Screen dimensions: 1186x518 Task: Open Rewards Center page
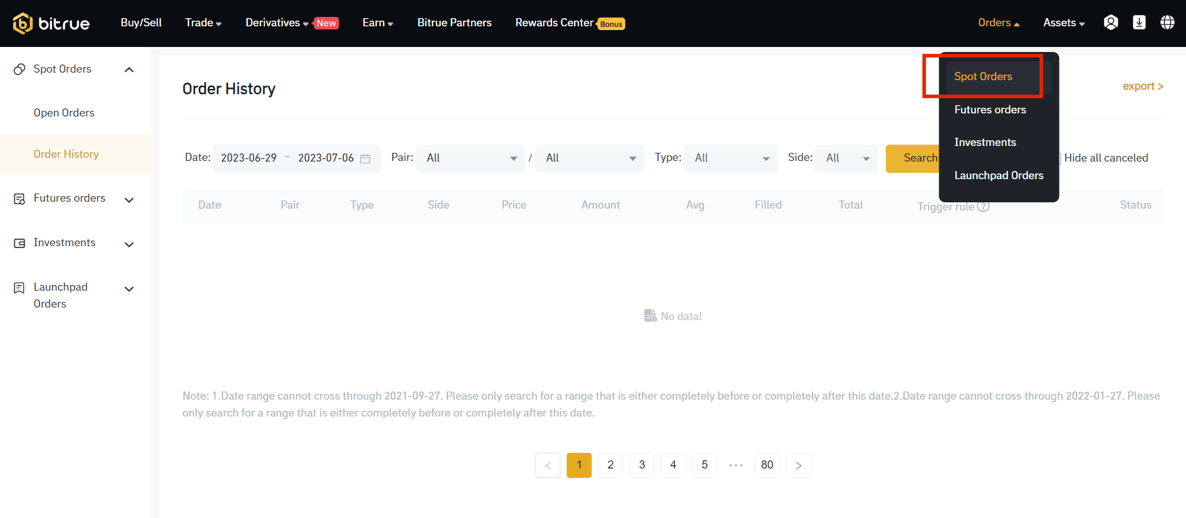[x=554, y=23]
